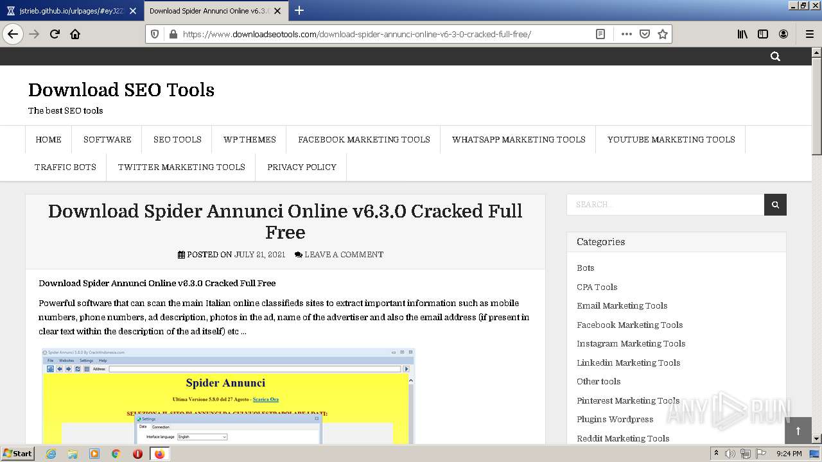822x462 pixels.
Task: Launch media player from taskbar
Action: pyautogui.click(x=94, y=454)
